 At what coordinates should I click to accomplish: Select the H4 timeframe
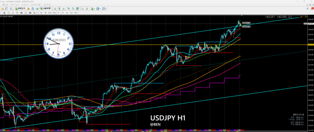pyautogui.click(x=63, y=13)
